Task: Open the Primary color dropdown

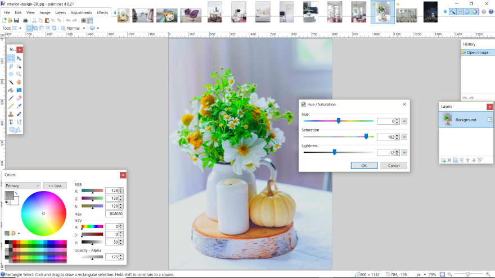Action: [22, 185]
